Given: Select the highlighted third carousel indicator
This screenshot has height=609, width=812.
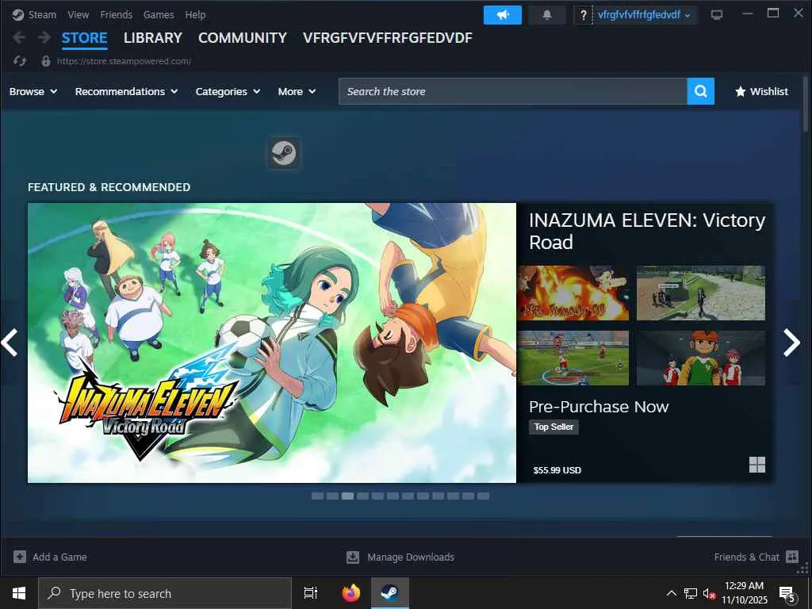Looking at the screenshot, I should (347, 496).
